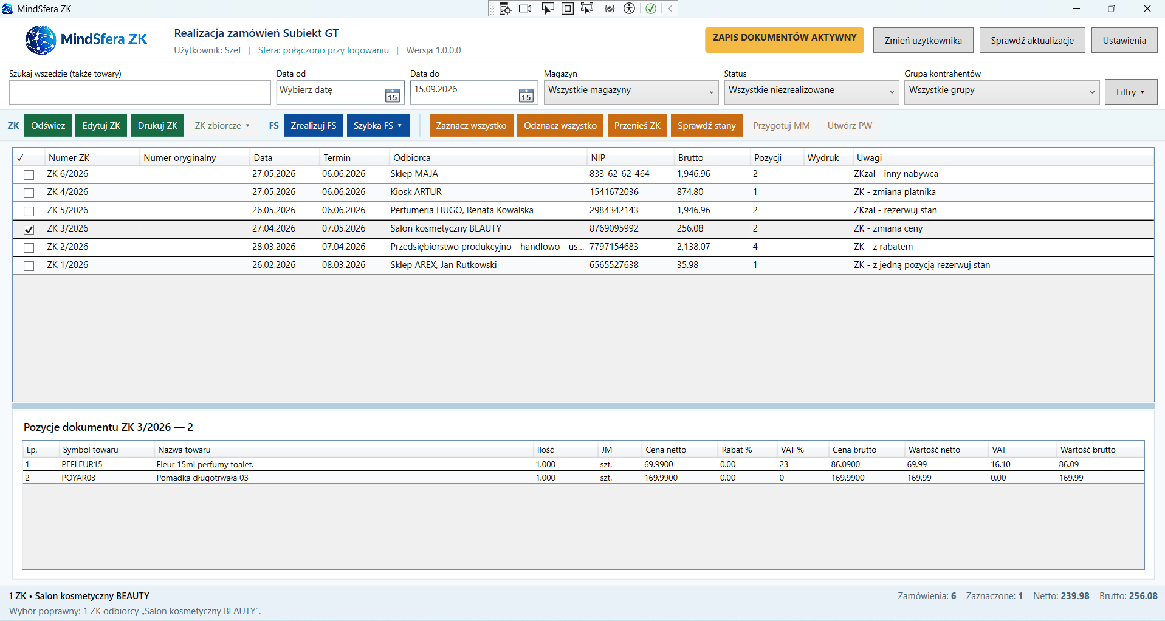
Task: Click the Przygotuj MM button
Action: [x=782, y=126]
